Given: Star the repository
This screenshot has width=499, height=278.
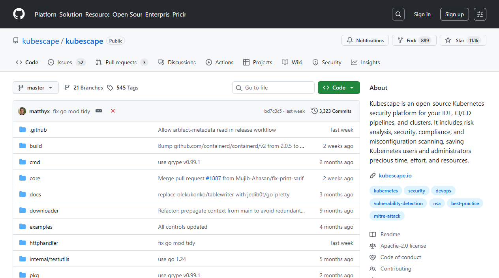Looking at the screenshot, I should (463, 40).
